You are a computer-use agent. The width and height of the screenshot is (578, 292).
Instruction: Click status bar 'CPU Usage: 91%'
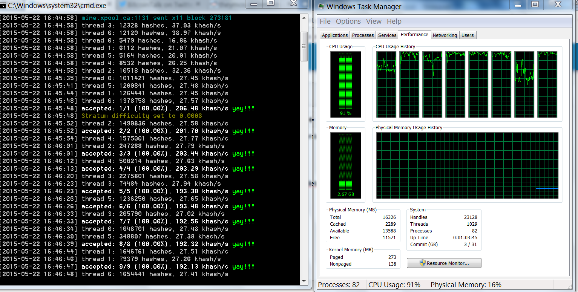(x=394, y=285)
